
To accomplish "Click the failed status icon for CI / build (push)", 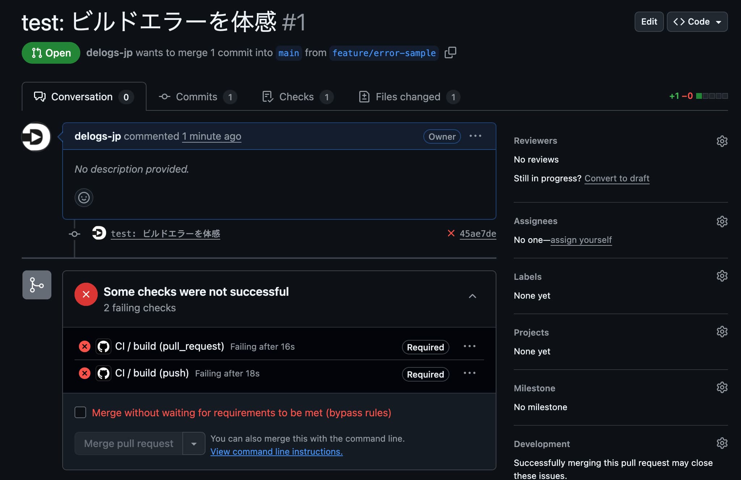I will pyautogui.click(x=85, y=373).
